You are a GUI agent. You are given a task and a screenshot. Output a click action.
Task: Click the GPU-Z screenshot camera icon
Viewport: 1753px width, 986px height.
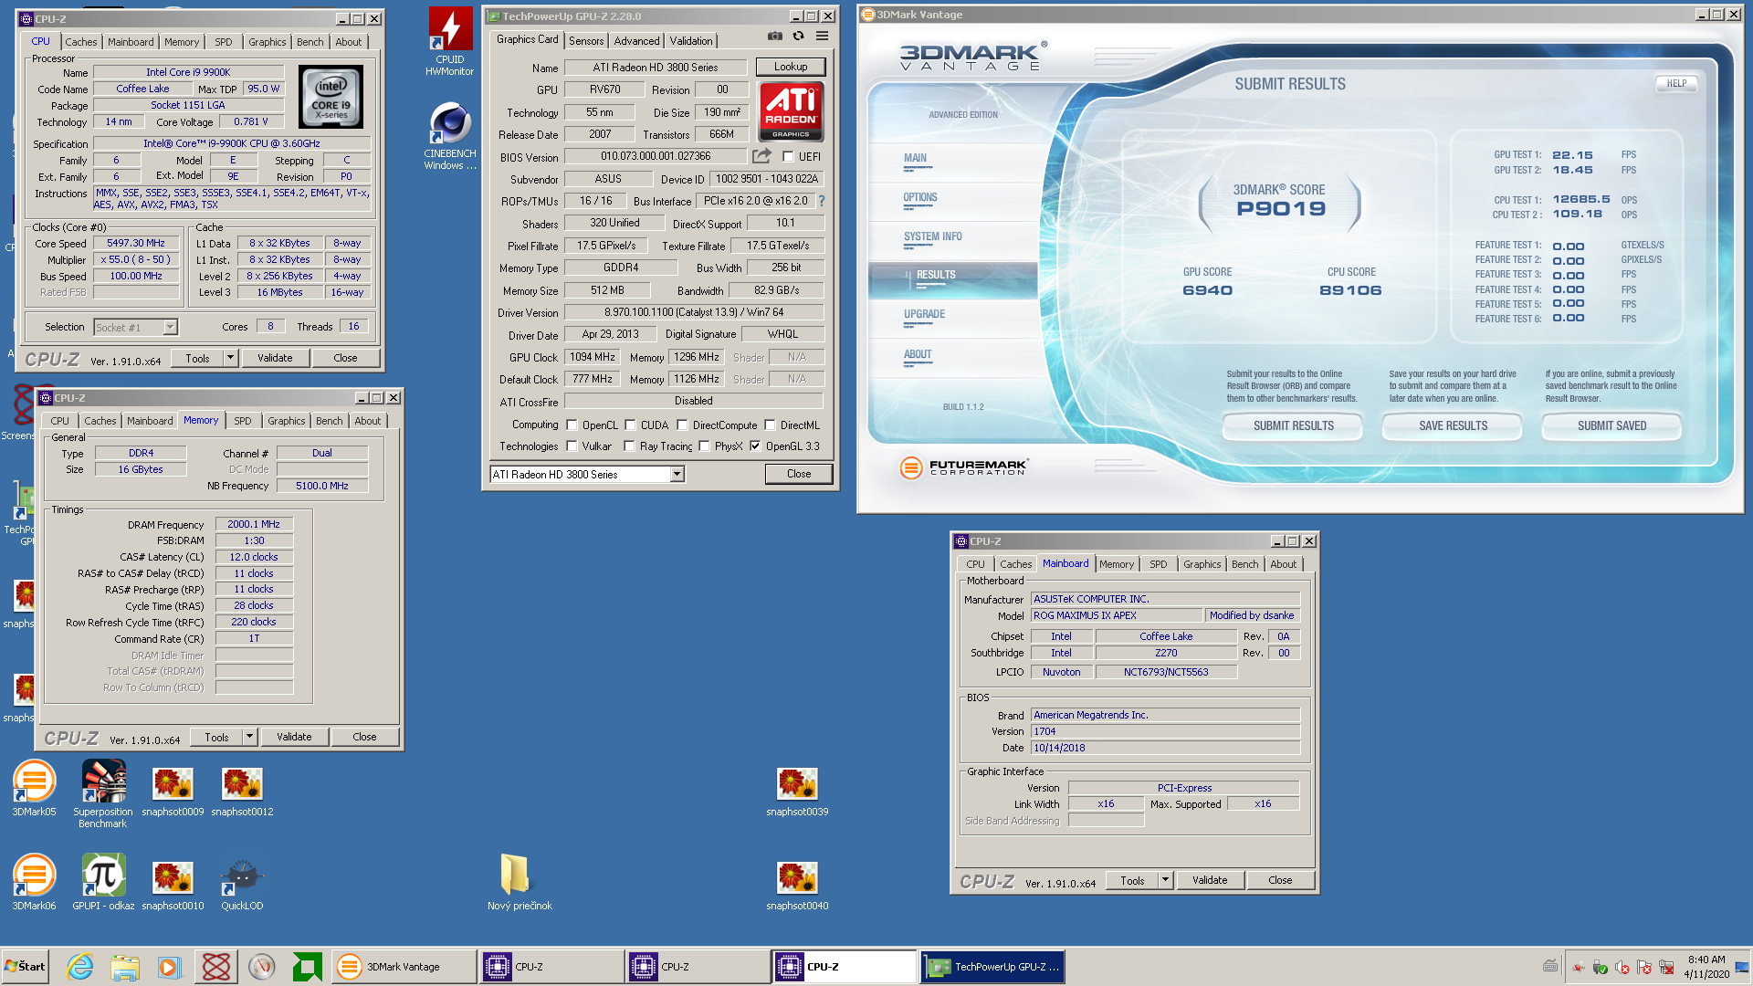[x=774, y=36]
